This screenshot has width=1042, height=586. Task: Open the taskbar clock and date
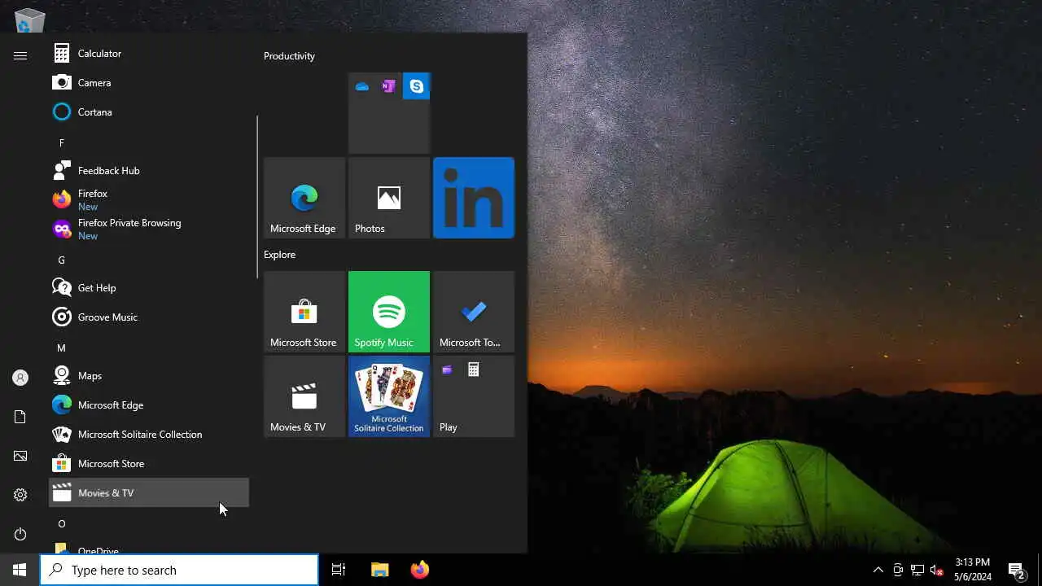(973, 570)
